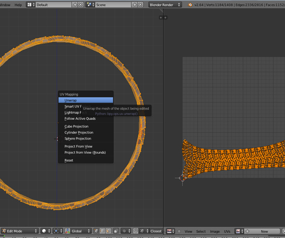The image size is (285, 238).
Task: Open the snap element type selector
Action: 144,231
